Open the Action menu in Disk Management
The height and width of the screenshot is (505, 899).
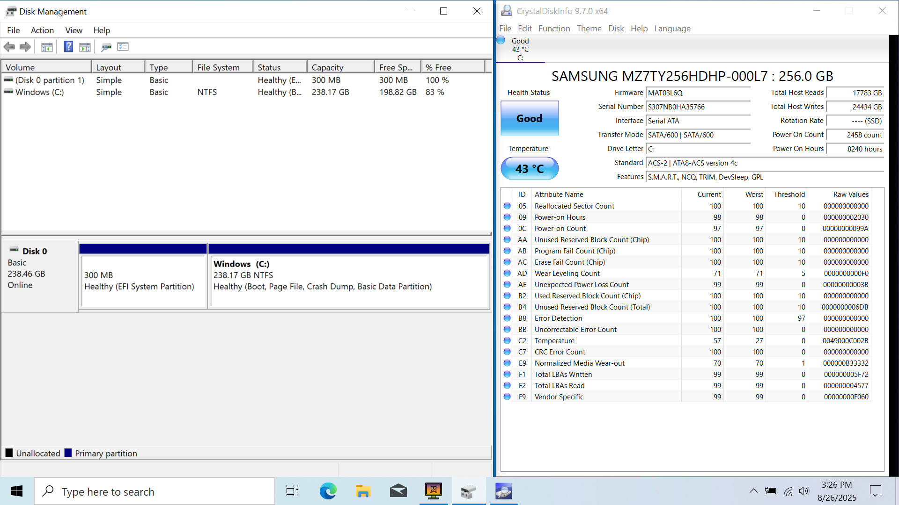click(42, 30)
